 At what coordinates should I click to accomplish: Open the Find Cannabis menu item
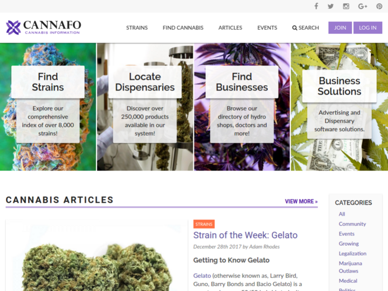183,27
